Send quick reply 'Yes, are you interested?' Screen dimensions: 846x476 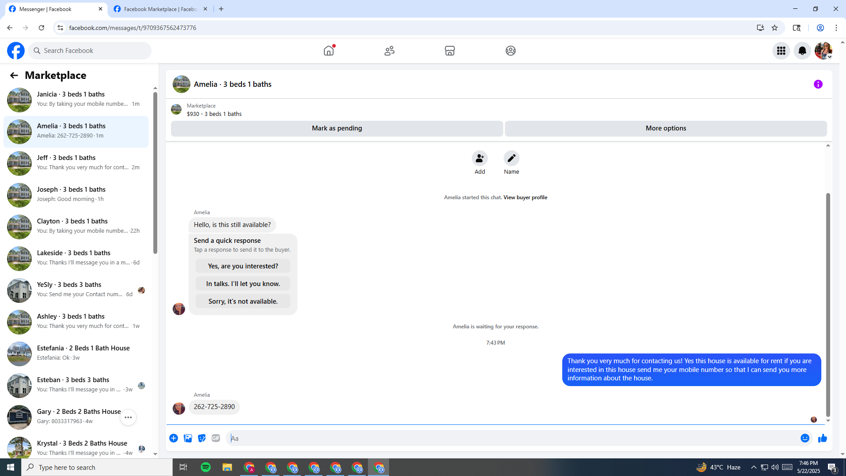tap(243, 266)
